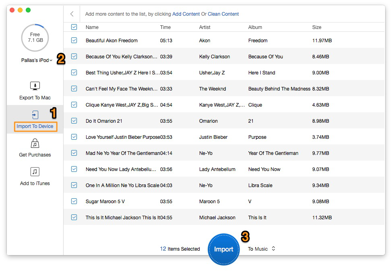
Task: Click the album cell Here I Stand
Action: [262, 73]
